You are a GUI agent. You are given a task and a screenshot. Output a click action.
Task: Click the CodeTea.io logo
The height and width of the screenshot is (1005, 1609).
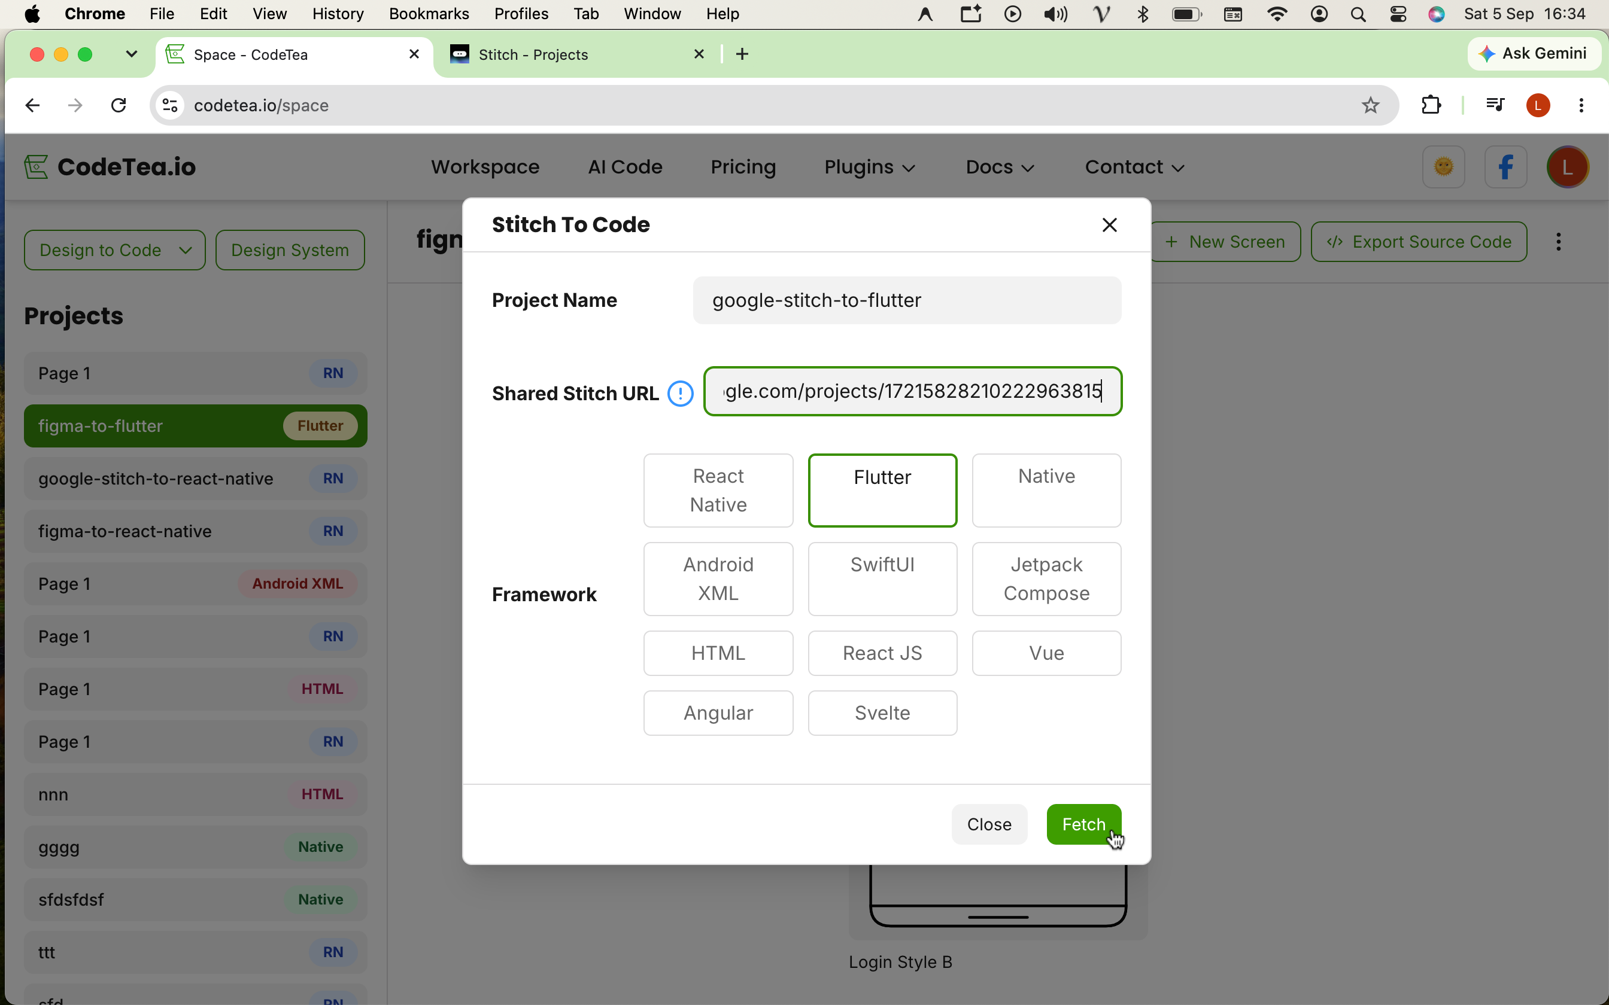[x=110, y=167]
